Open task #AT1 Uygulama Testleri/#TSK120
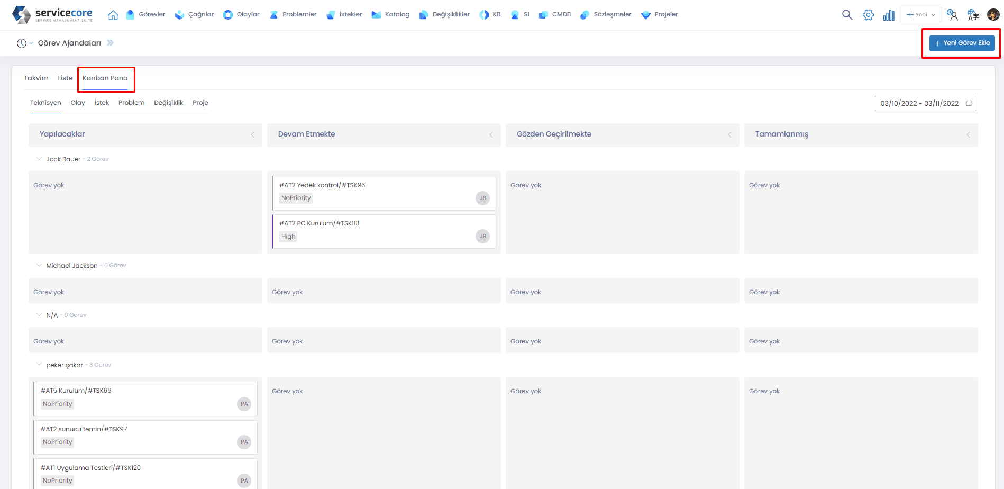 pos(90,468)
